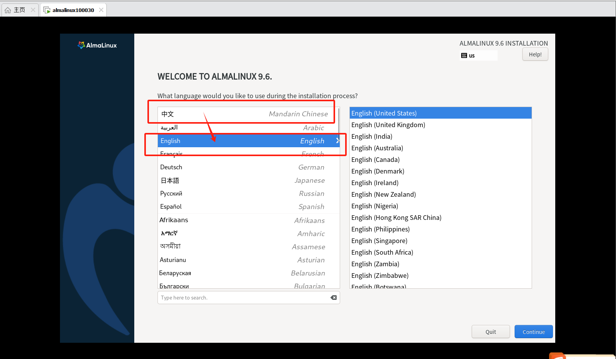Select Español Spanish language

coord(248,207)
